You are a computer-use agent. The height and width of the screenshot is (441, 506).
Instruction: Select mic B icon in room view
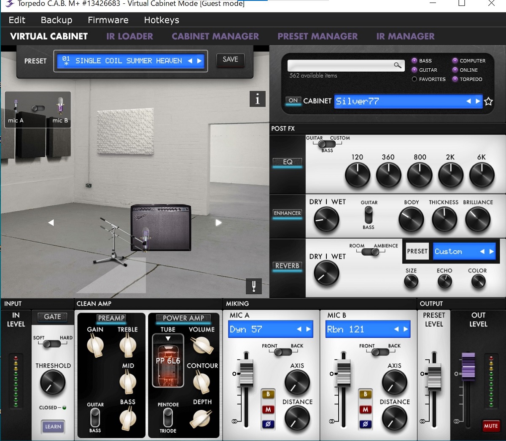[60, 107]
